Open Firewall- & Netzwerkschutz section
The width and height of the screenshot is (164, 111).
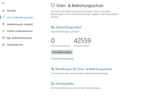click(x=20, y=31)
